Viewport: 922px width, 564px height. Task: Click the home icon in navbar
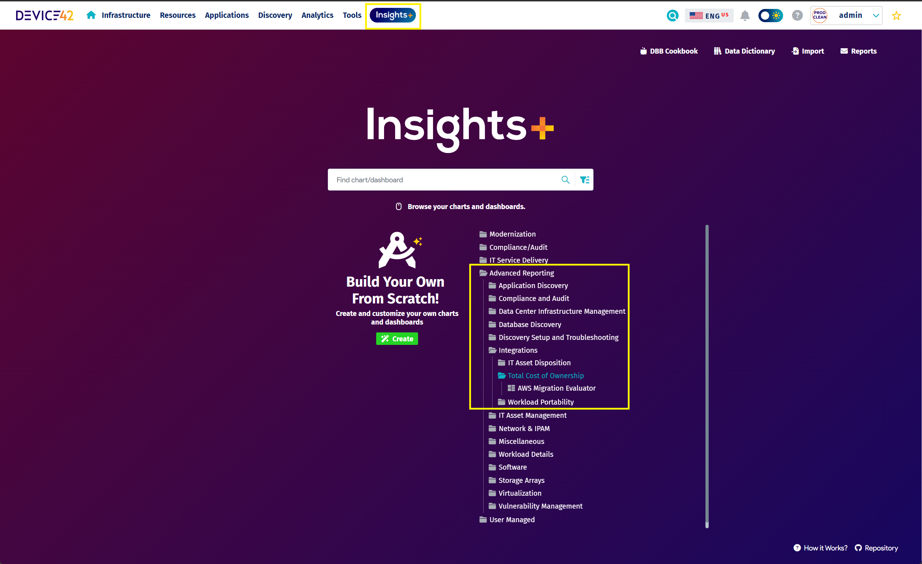(x=91, y=15)
